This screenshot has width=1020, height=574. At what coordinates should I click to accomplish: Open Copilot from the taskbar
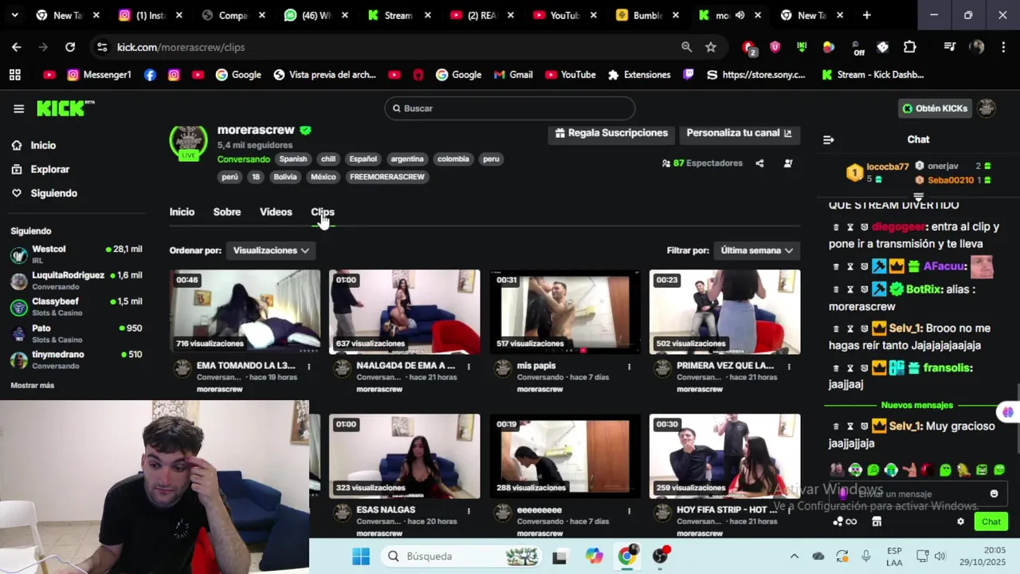click(594, 556)
